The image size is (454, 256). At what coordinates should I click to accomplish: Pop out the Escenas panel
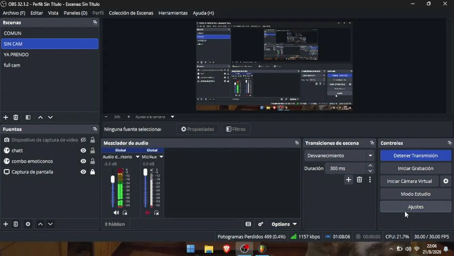click(95, 22)
